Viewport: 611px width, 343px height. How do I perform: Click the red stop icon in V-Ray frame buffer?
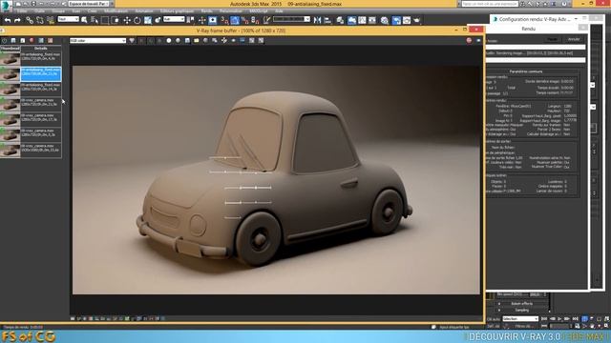469,40
